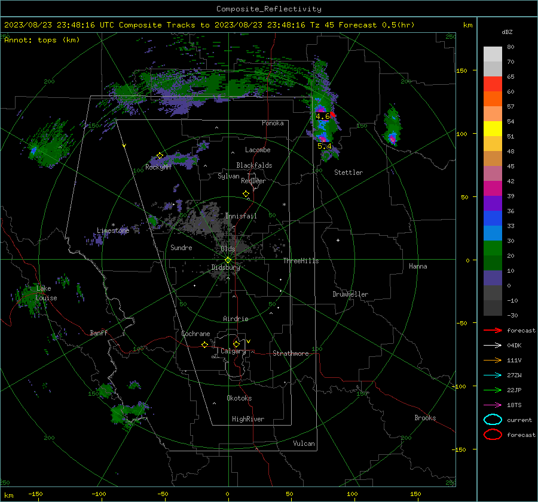Screen dimensions: 538x502
Task: Click the Sundre map label
Action: (181, 247)
